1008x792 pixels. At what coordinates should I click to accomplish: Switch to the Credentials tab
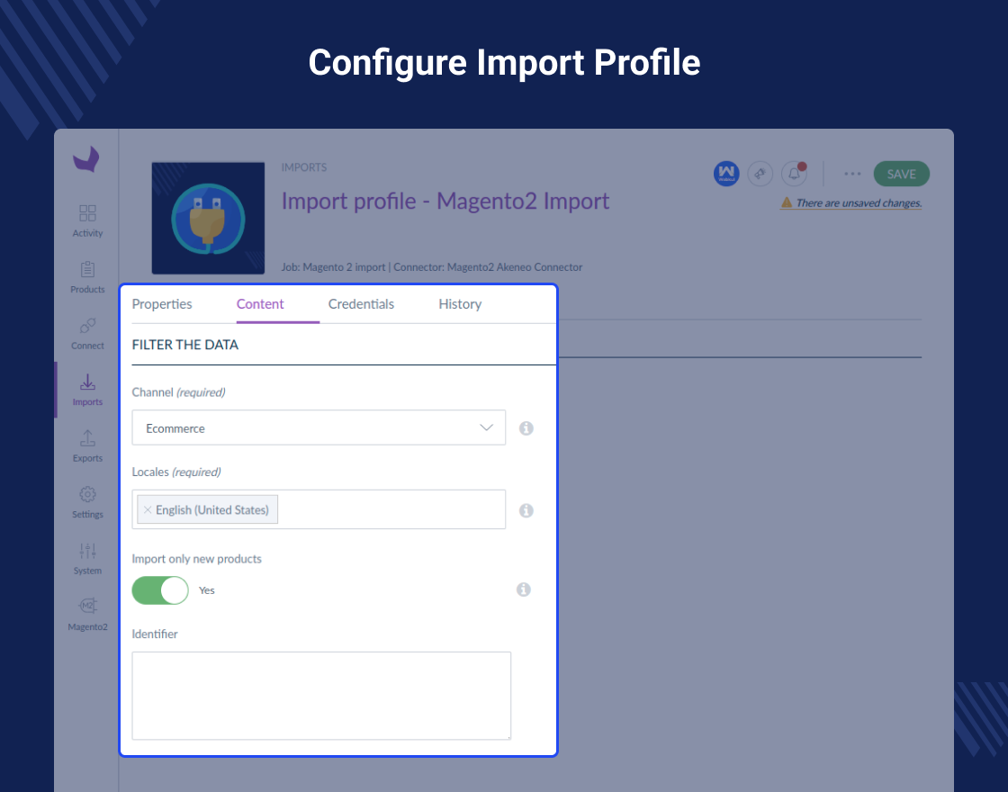pyautogui.click(x=361, y=304)
